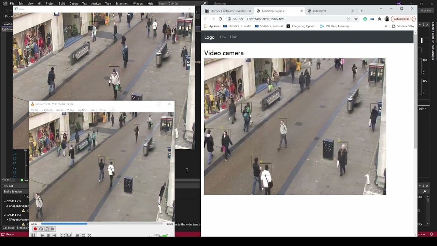Image resolution: width=437 pixels, height=246 pixels.
Task: Toggle VLC shuffle playback
Action: [89, 235]
